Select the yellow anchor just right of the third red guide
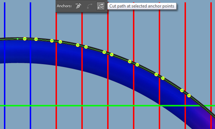Viewport: 215px width, 129px height. [x=111, y=55]
